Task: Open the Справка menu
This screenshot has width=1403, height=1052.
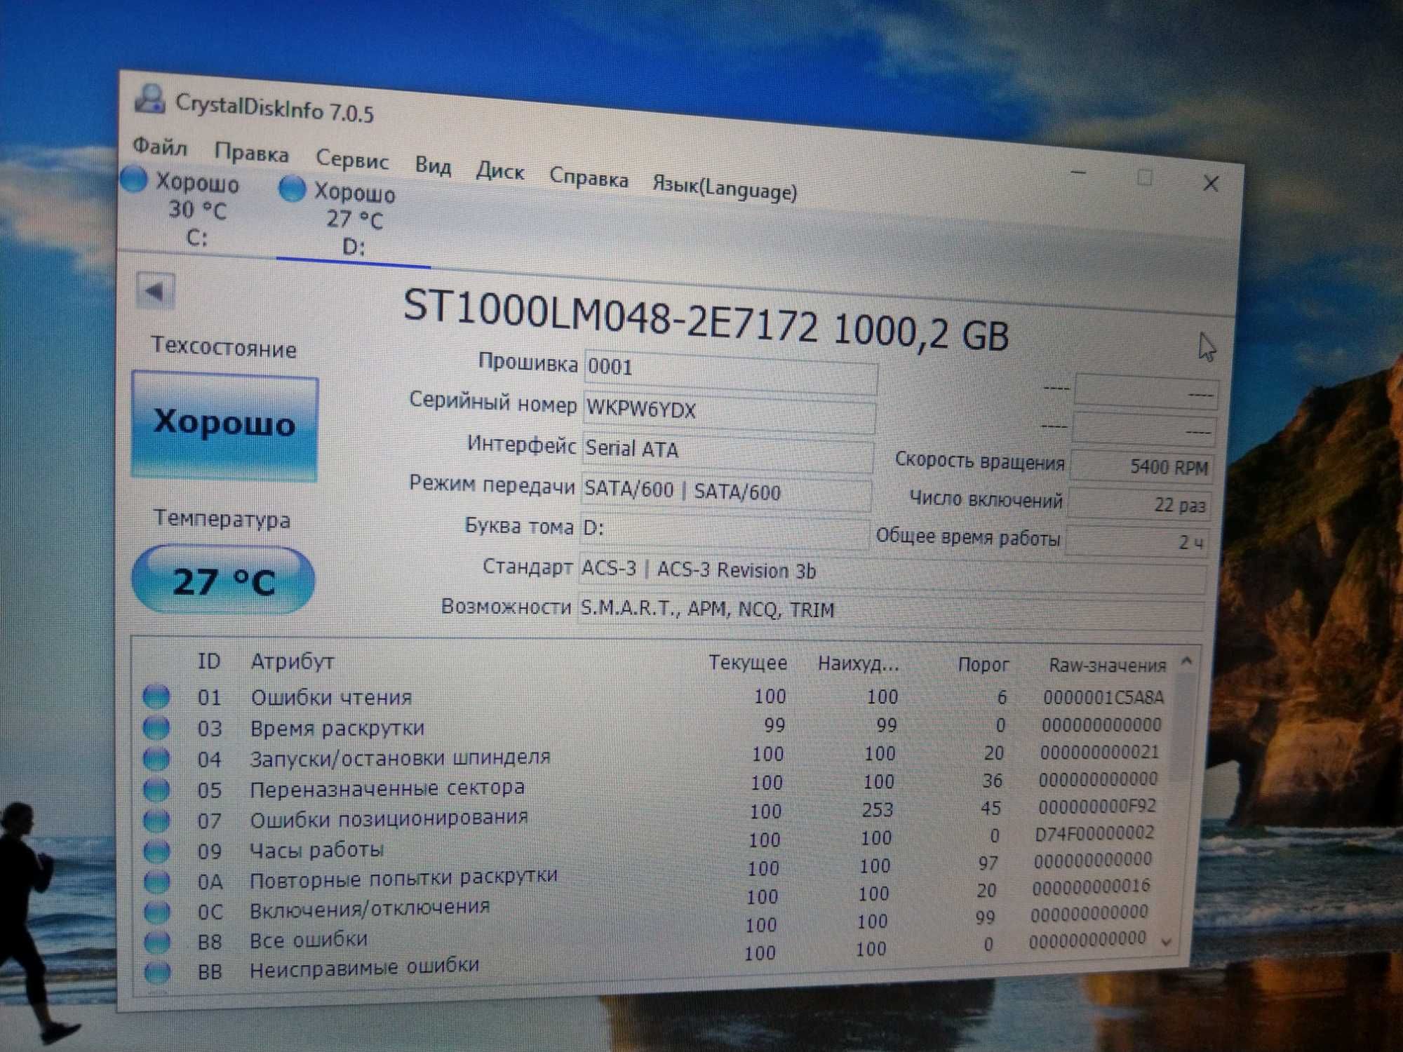Action: coord(588,178)
